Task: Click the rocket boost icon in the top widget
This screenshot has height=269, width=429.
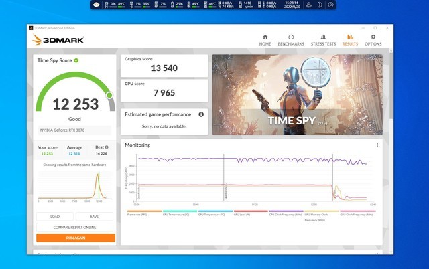Action: click(308, 5)
